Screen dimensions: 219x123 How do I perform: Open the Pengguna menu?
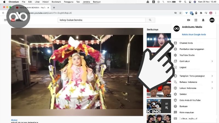click(x=69, y=2)
